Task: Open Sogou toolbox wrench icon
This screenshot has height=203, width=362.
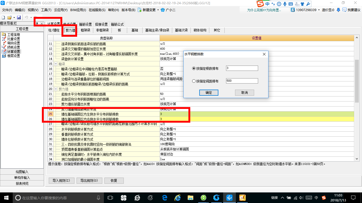Action: coord(308,4)
